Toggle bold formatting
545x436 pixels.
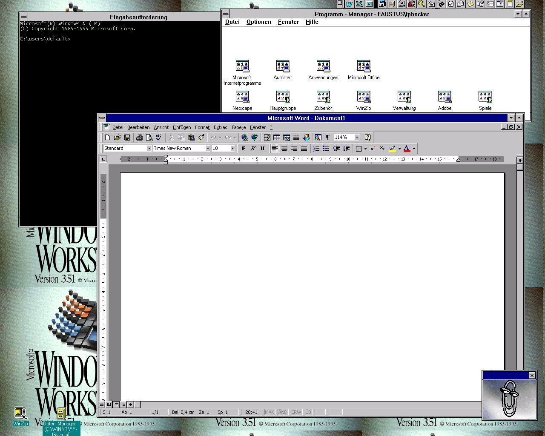(x=243, y=148)
